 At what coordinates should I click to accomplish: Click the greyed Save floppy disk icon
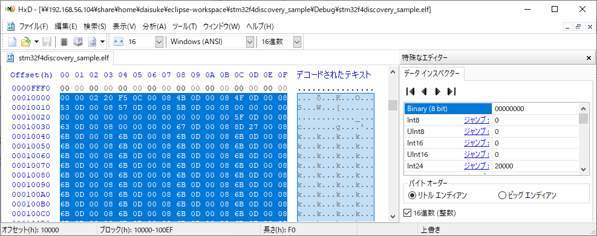tap(47, 42)
